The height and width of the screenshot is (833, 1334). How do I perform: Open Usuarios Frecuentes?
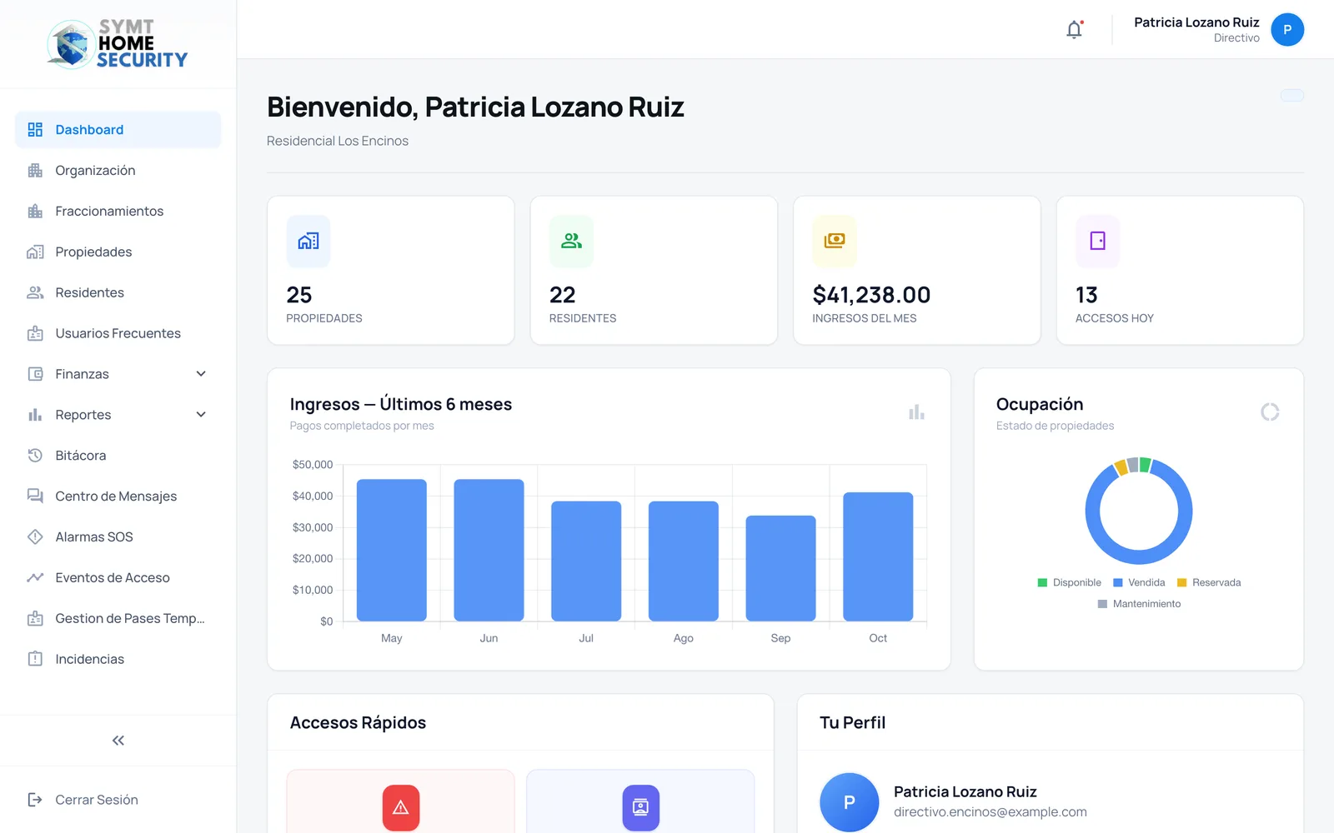click(118, 334)
